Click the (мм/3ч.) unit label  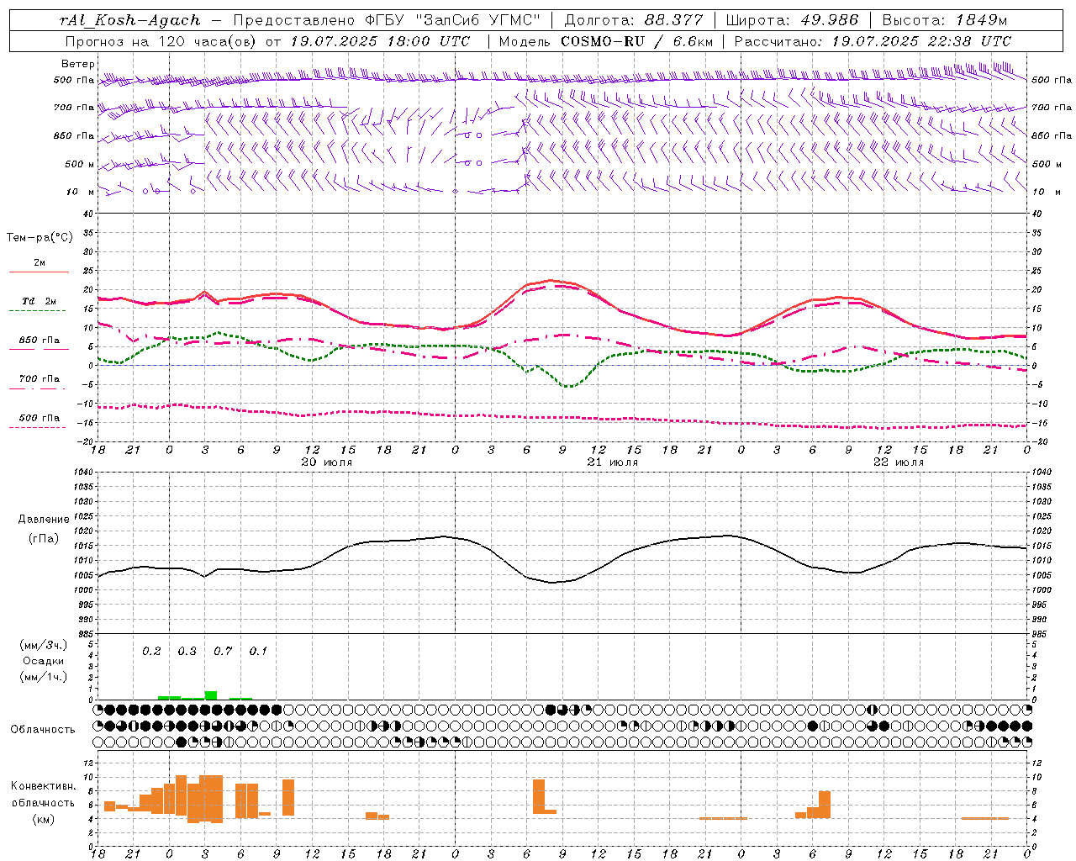point(44,645)
